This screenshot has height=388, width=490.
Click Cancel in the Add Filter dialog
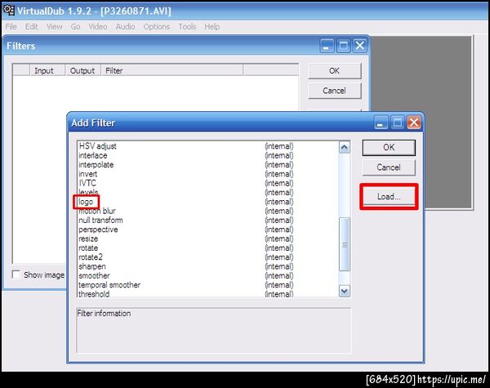tap(389, 167)
